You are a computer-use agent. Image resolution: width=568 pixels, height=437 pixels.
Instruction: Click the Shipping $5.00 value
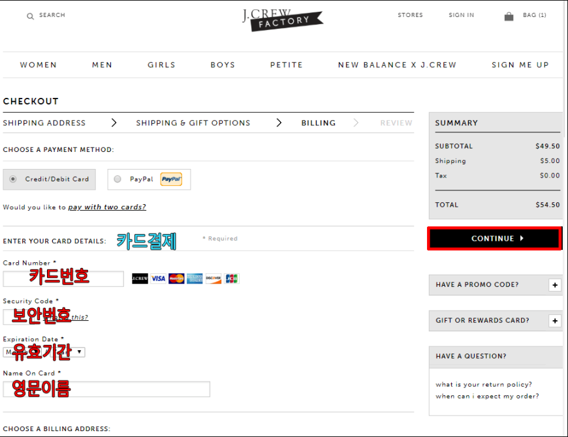550,160
